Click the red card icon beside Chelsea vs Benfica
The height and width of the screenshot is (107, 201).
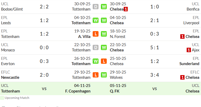pyautogui.click(x=126, y=9)
